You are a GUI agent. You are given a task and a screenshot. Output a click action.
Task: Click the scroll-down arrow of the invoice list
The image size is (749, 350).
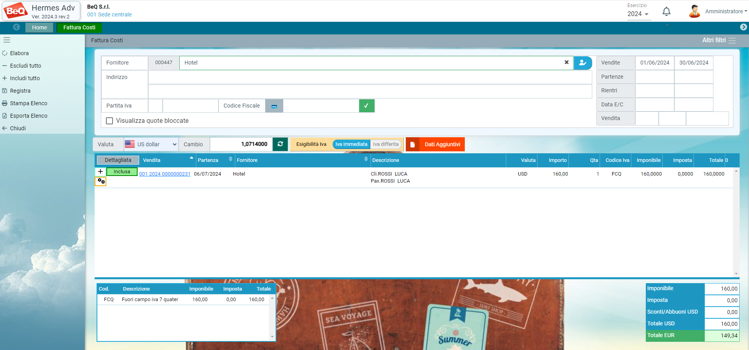pyautogui.click(x=736, y=274)
